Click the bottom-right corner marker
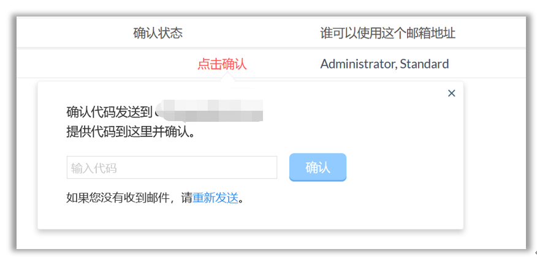The width and height of the screenshot is (537, 257). [535, 252]
